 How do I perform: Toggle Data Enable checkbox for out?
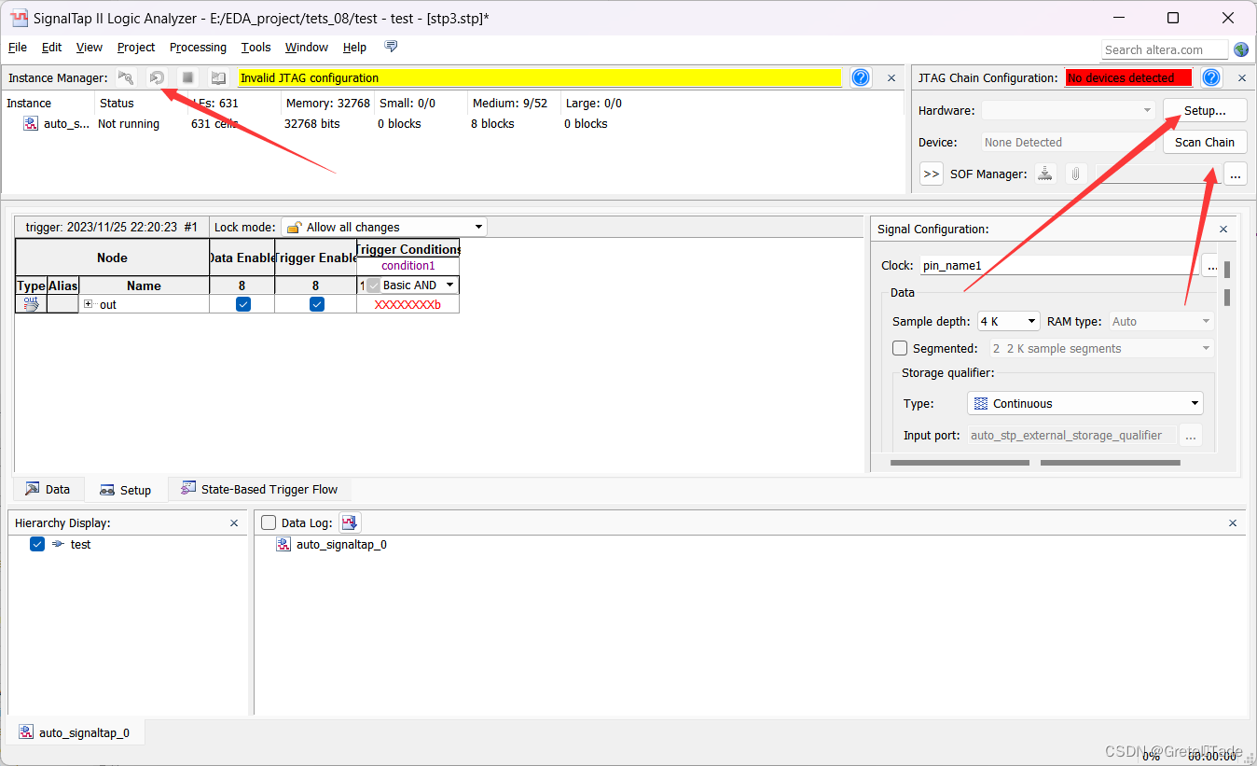tap(242, 304)
